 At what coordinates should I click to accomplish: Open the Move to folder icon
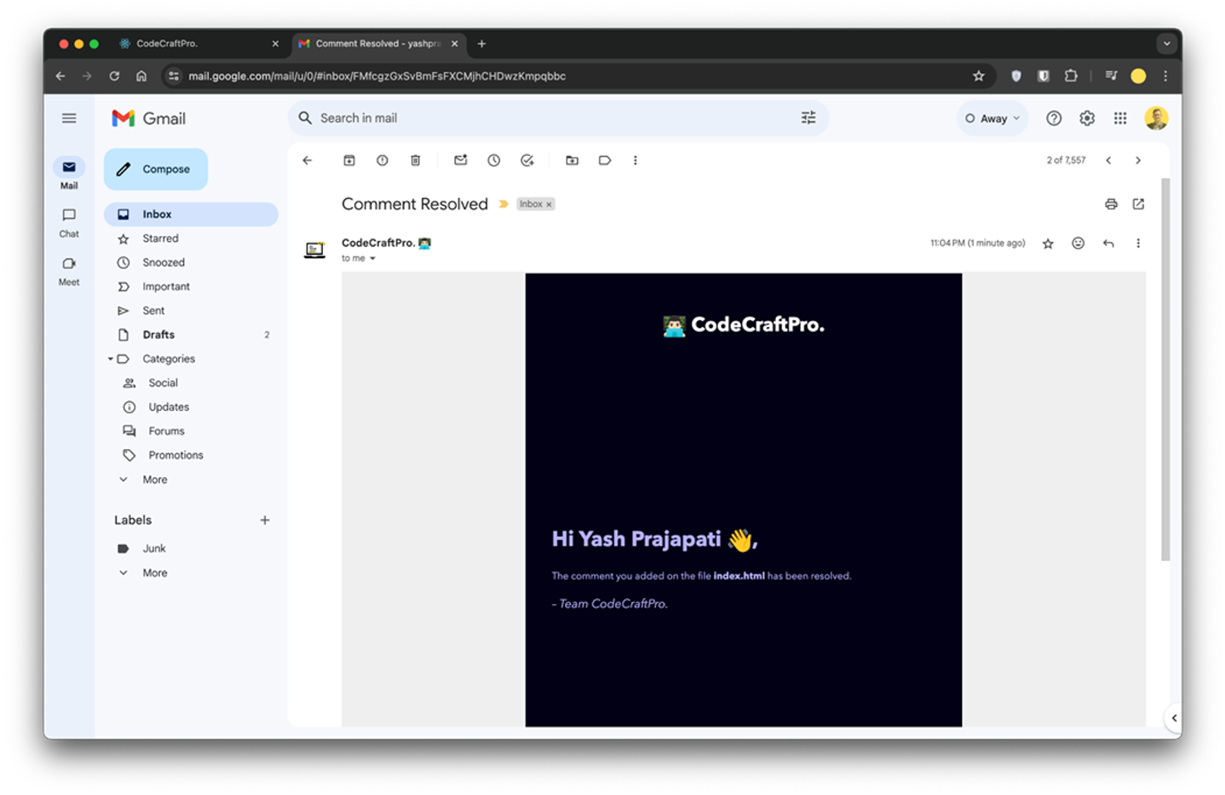pyautogui.click(x=573, y=160)
